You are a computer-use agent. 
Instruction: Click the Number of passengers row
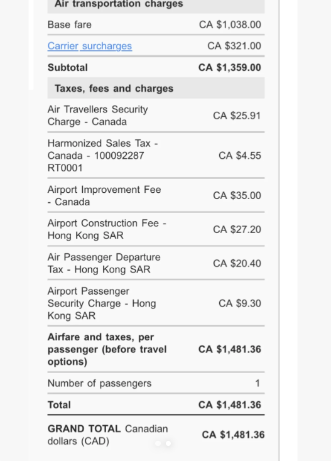pyautogui.click(x=156, y=383)
